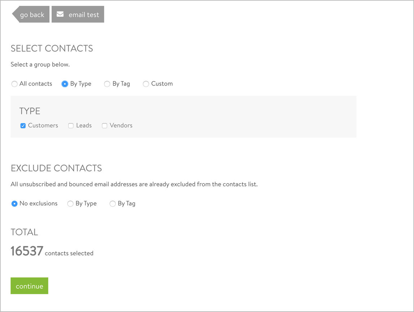The image size is (414, 312).
Task: Select the All contacts radio button
Action: [14, 84]
